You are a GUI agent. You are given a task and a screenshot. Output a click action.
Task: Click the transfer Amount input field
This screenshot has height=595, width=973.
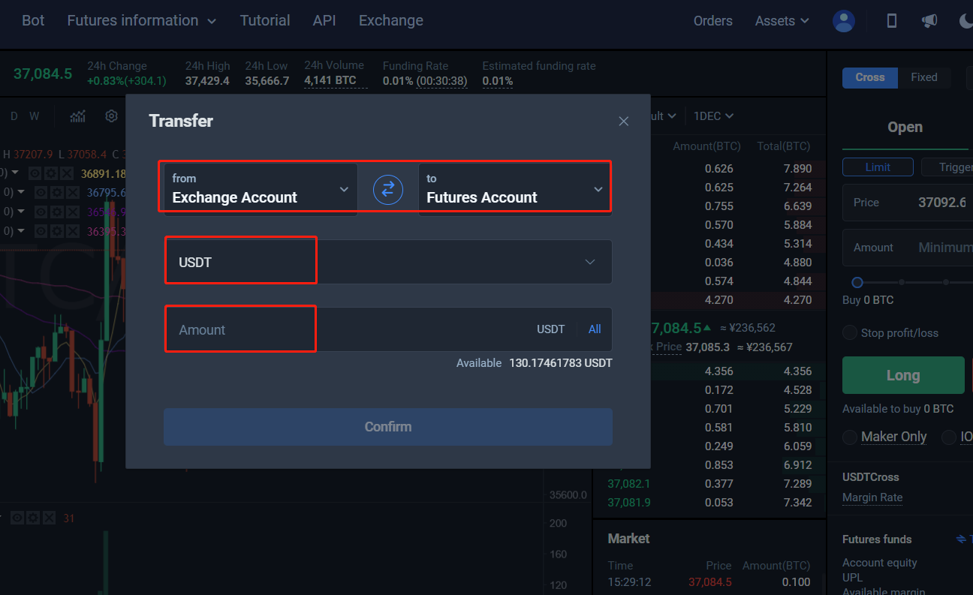[x=345, y=329]
